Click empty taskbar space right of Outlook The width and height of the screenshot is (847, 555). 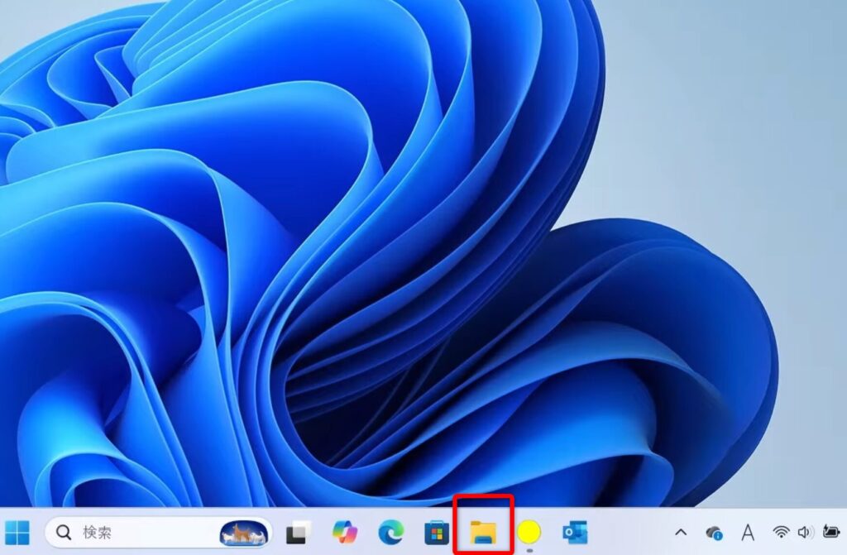(629, 532)
